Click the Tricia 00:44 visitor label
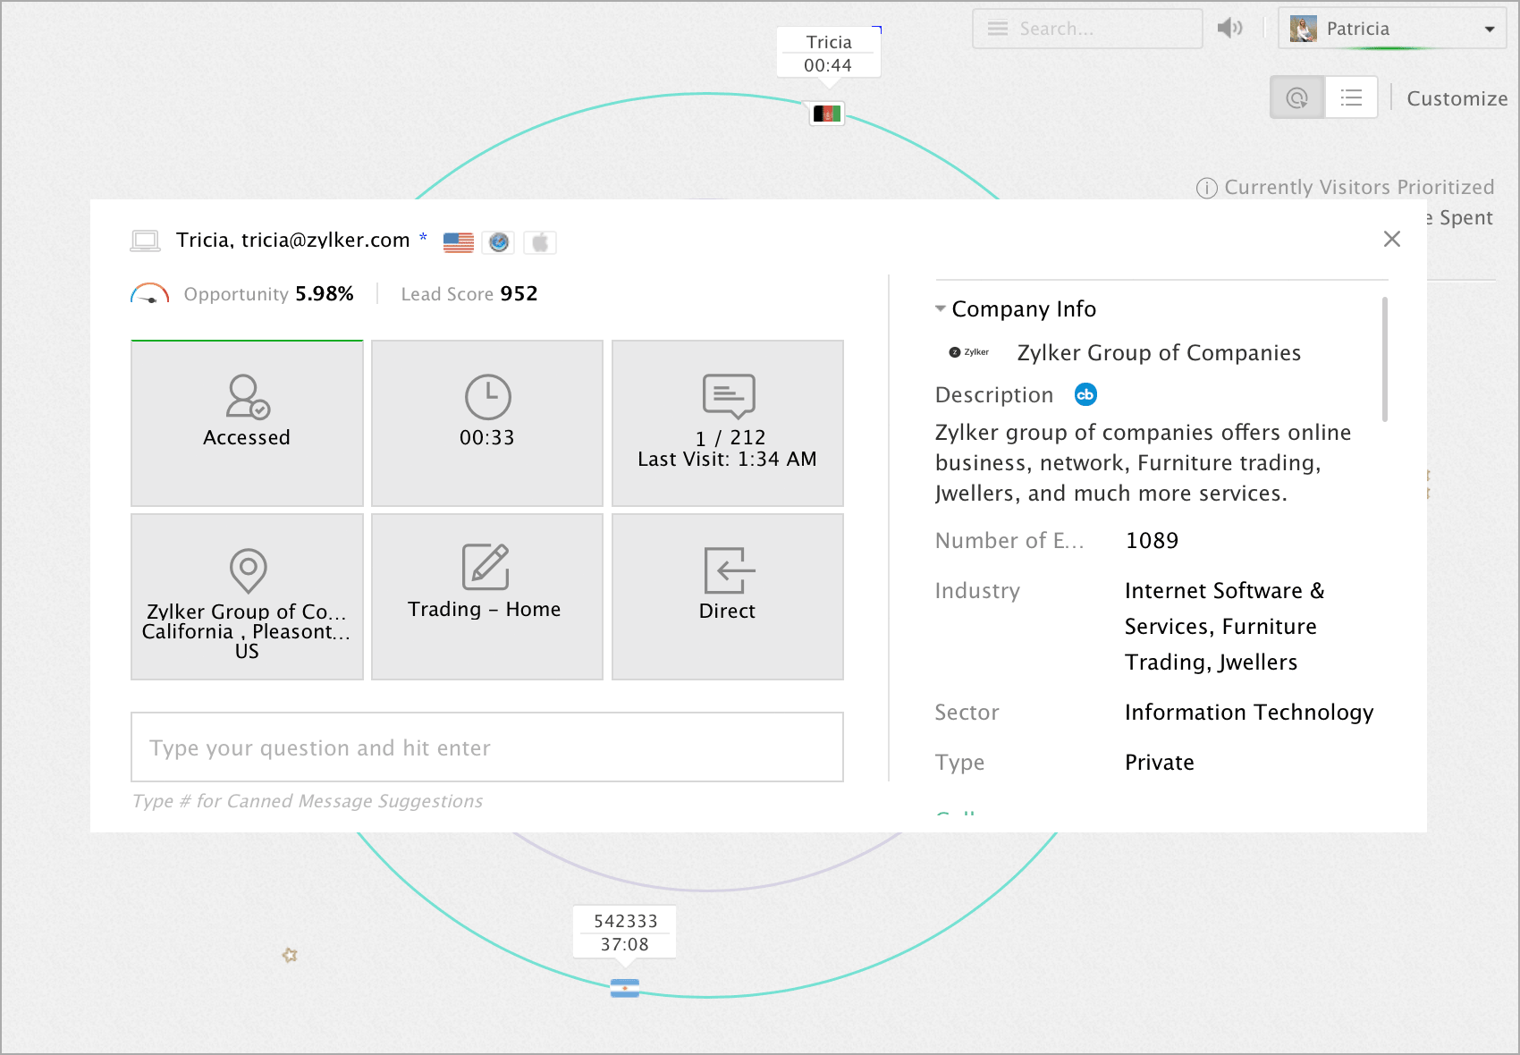 [829, 54]
